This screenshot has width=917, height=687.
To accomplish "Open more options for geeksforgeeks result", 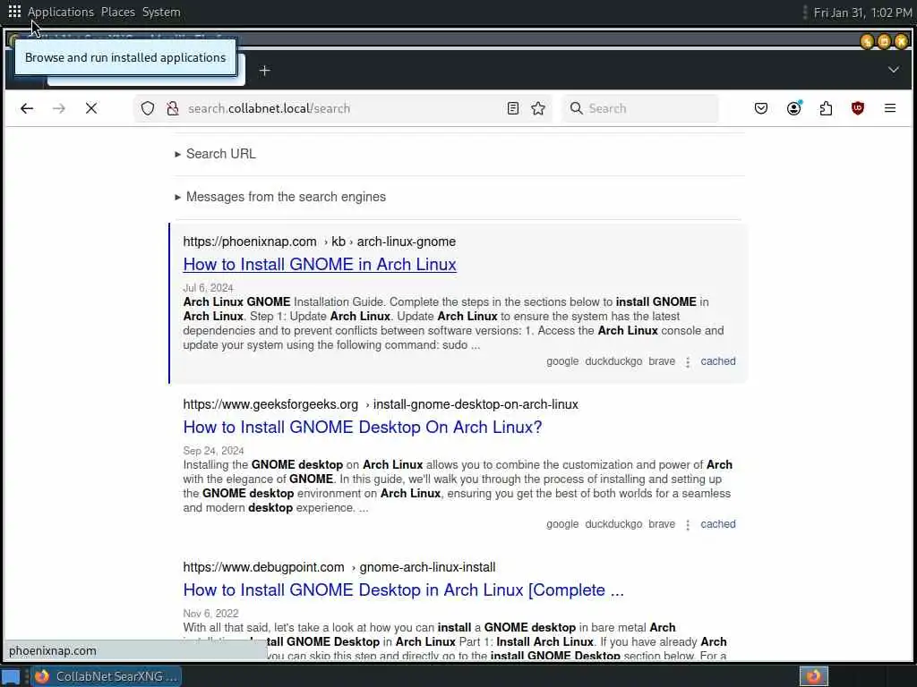I will coord(688,525).
